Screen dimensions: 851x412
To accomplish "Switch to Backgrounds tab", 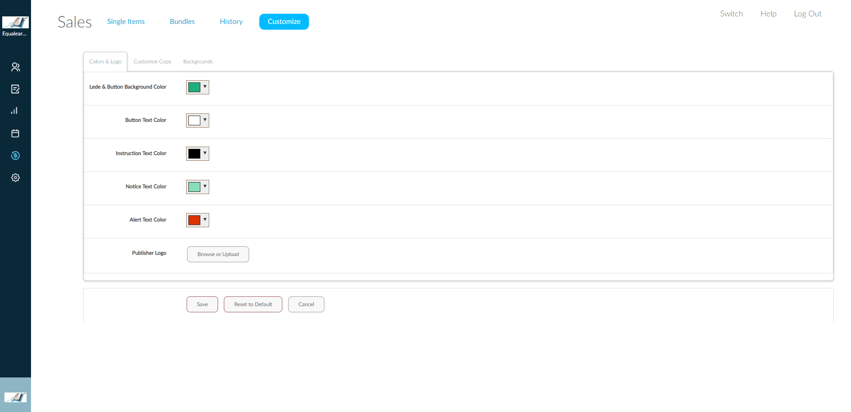I will tap(198, 62).
